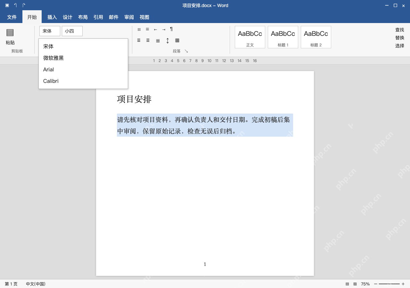Screen dimensions: 410x288
Task: Switch to the 视图 tab
Action: pyautogui.click(x=144, y=17)
